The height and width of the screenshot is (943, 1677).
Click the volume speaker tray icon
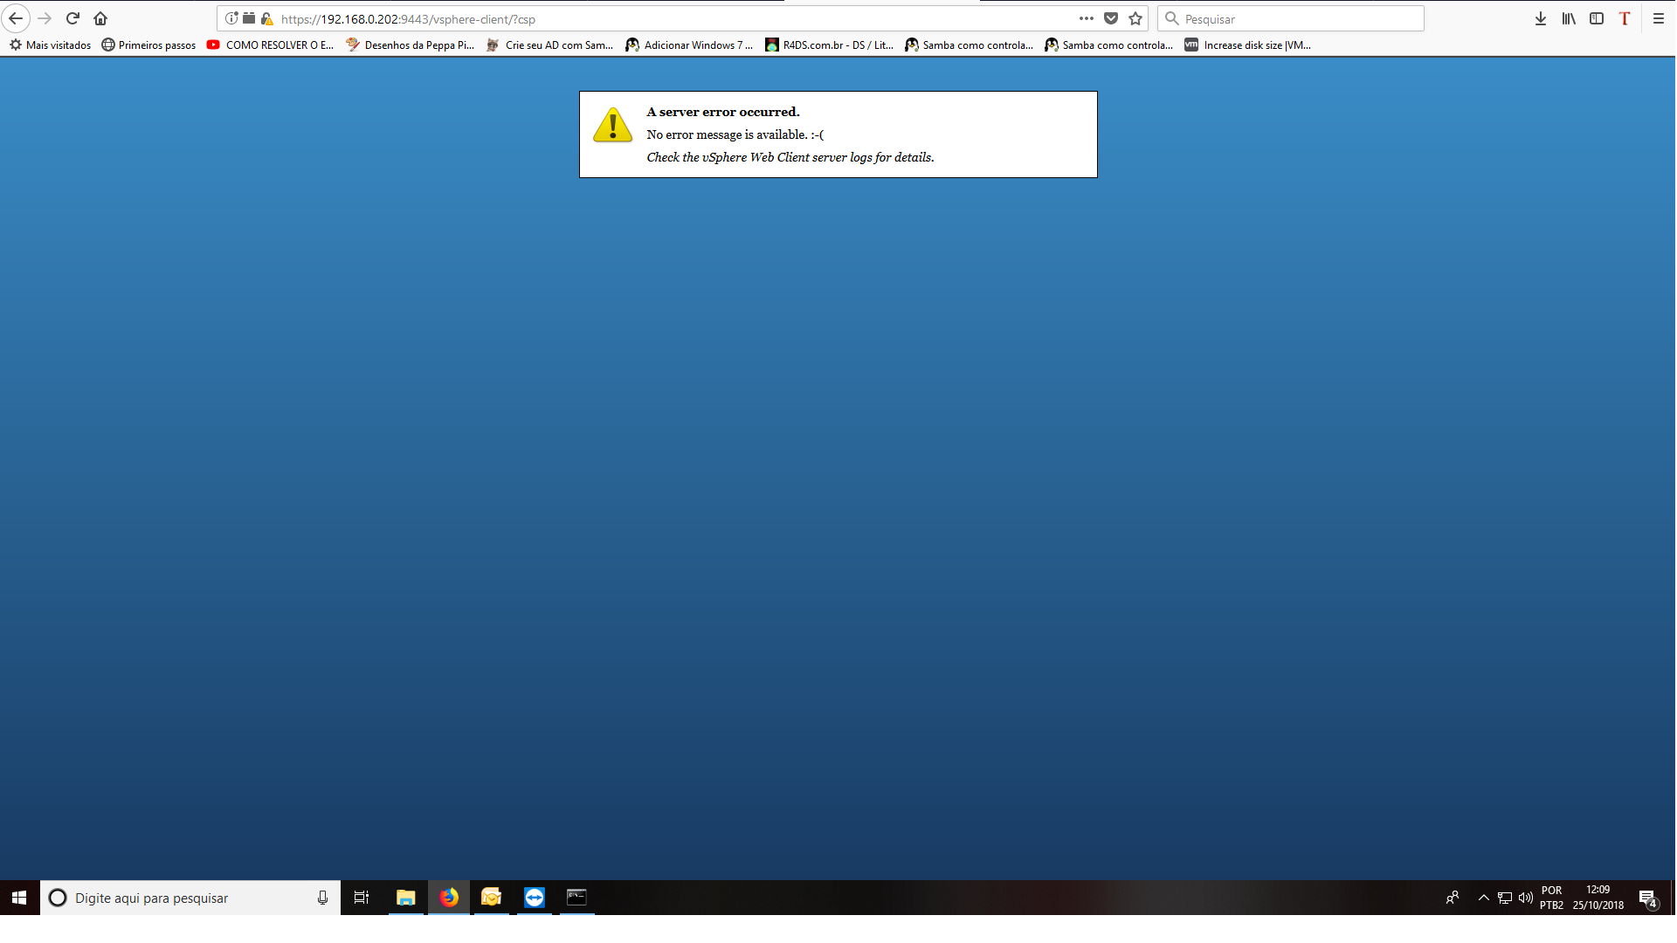point(1525,898)
